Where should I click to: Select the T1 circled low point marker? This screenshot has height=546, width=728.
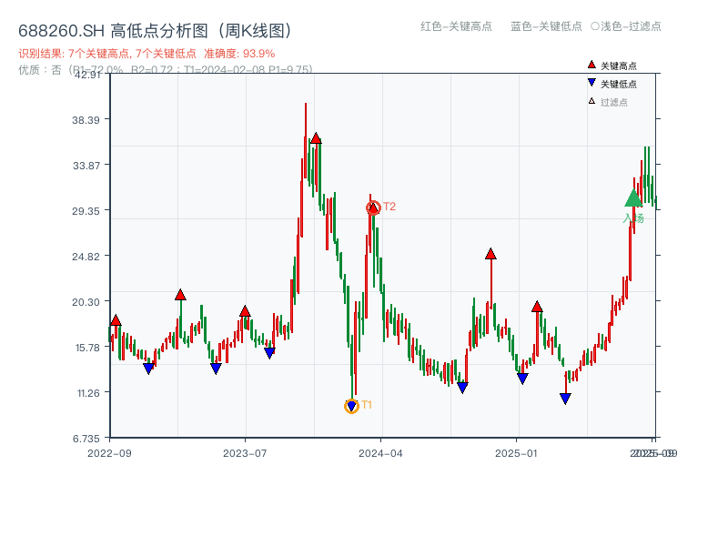pyautogui.click(x=351, y=405)
